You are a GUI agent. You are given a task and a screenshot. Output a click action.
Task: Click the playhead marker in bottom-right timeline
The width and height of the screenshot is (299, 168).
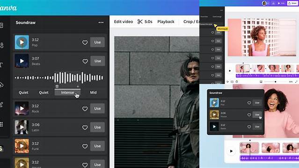[250, 140]
